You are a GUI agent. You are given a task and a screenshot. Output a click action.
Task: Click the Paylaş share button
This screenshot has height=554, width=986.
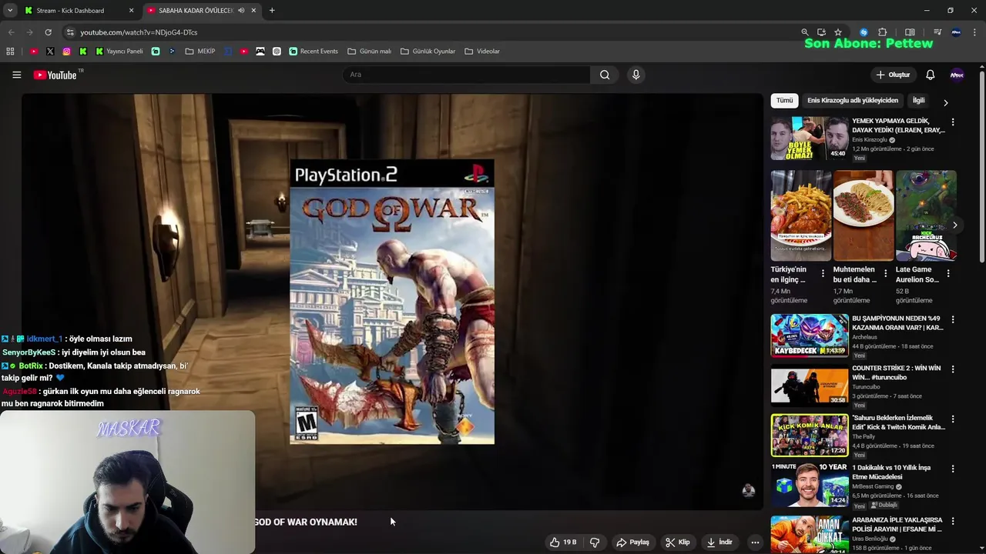point(632,542)
